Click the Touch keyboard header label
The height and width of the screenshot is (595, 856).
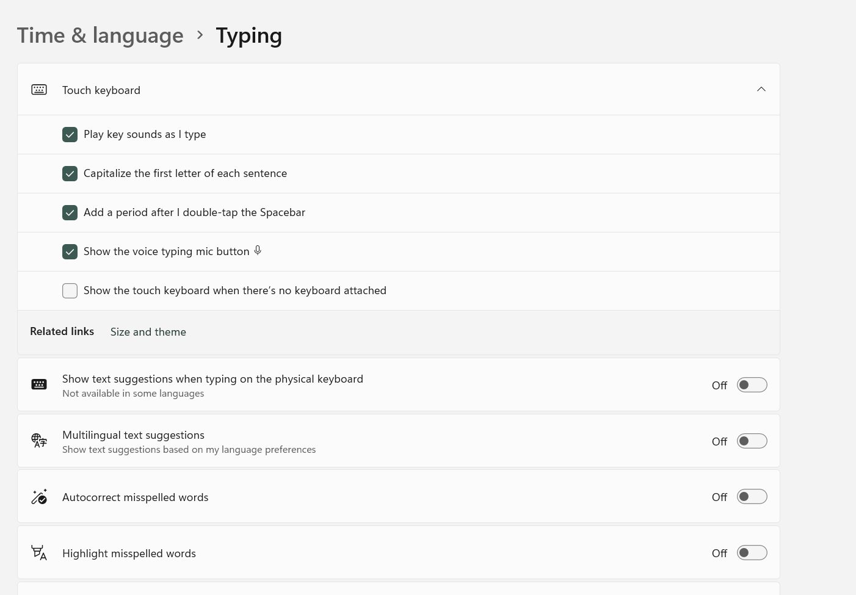tap(101, 90)
